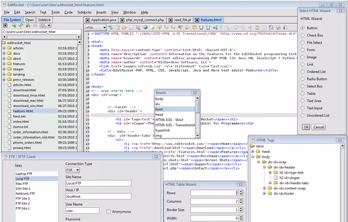
Task: Expand the div id=content-wrap node
Action: coord(264,188)
